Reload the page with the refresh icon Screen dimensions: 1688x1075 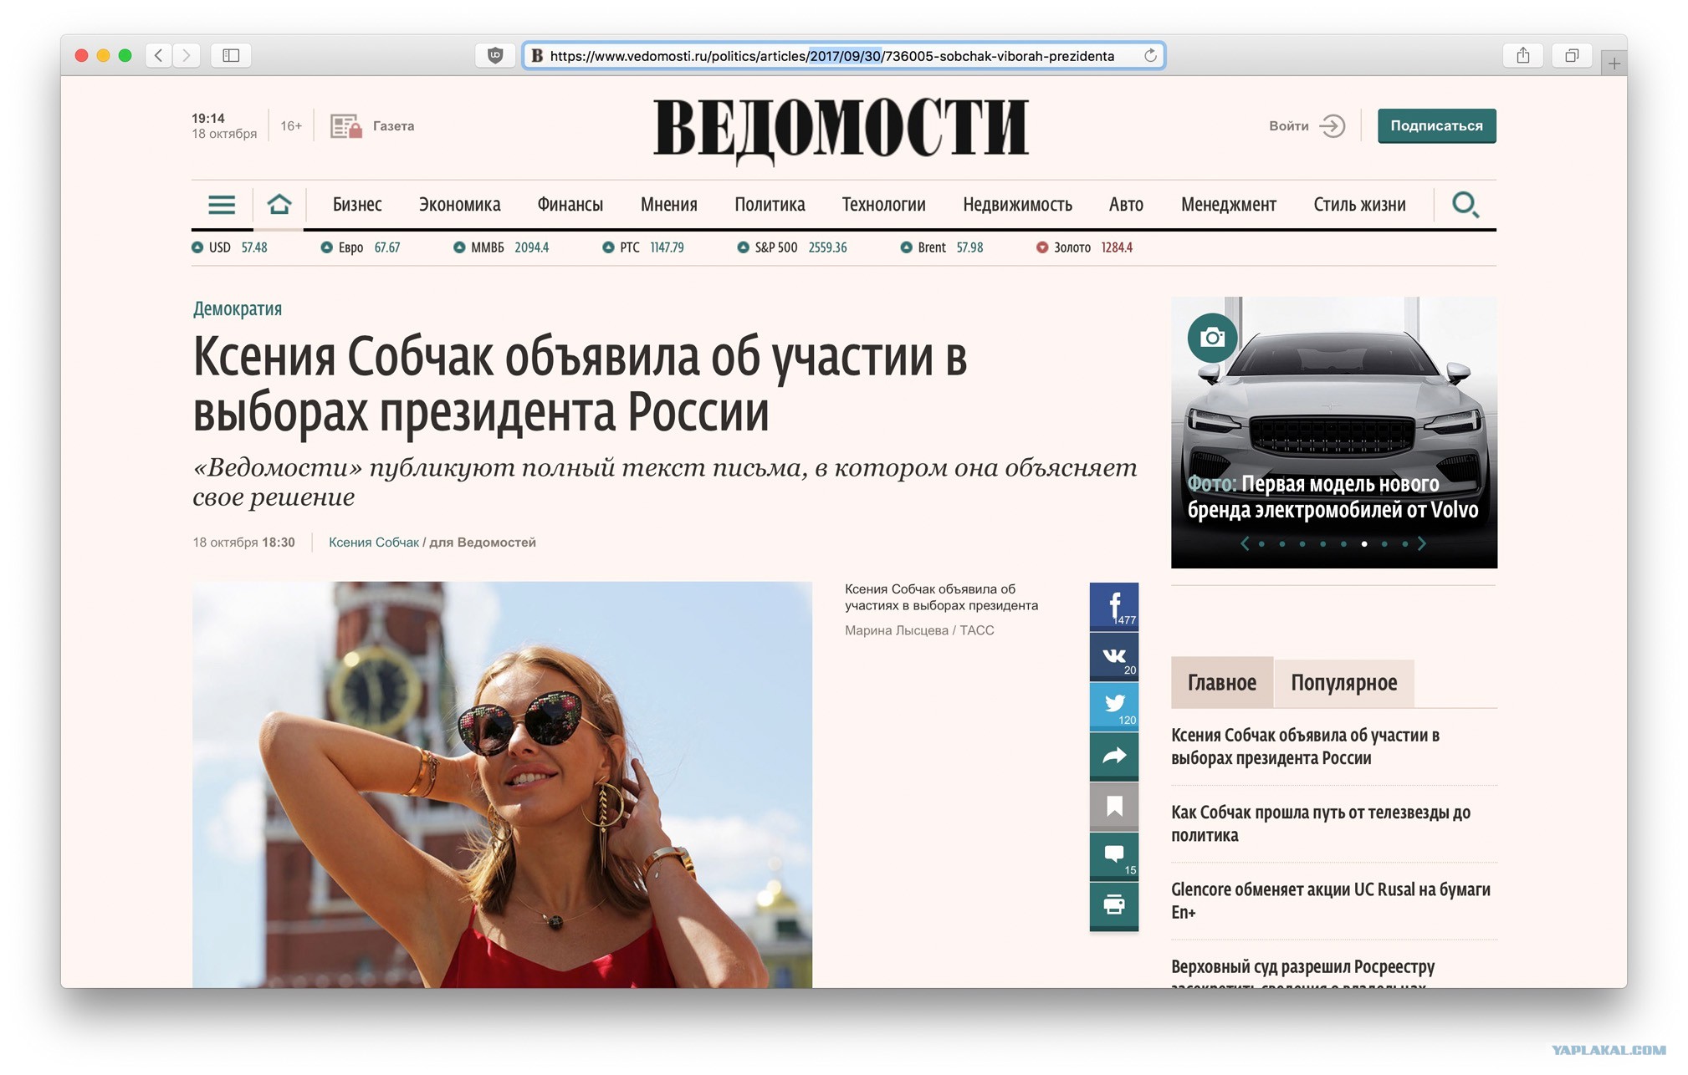pyautogui.click(x=1150, y=55)
